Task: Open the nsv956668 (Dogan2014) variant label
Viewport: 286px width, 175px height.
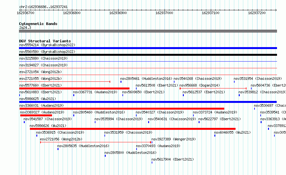Action: pyautogui.click(x=200, y=85)
